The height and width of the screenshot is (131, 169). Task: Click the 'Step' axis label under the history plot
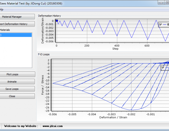[115, 49]
